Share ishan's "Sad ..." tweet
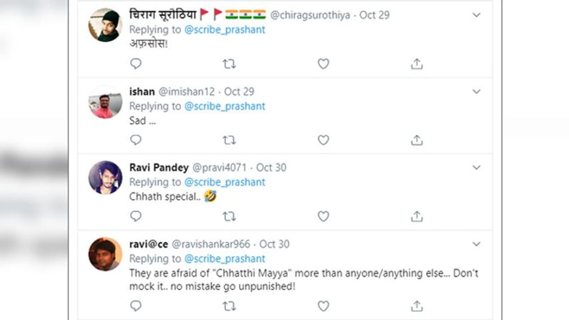The width and height of the screenshot is (569, 320). tap(417, 140)
